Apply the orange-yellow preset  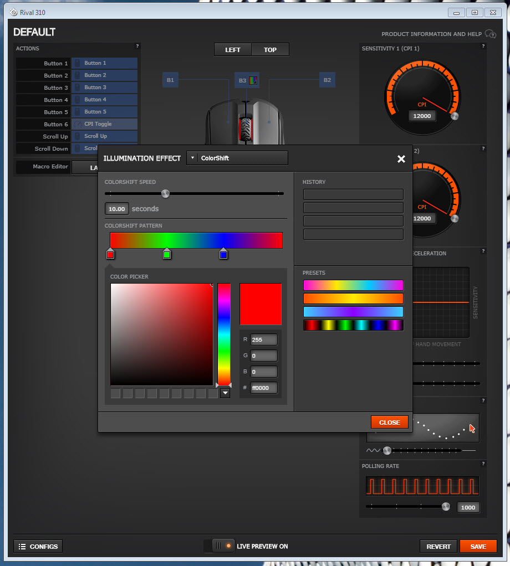(353, 299)
